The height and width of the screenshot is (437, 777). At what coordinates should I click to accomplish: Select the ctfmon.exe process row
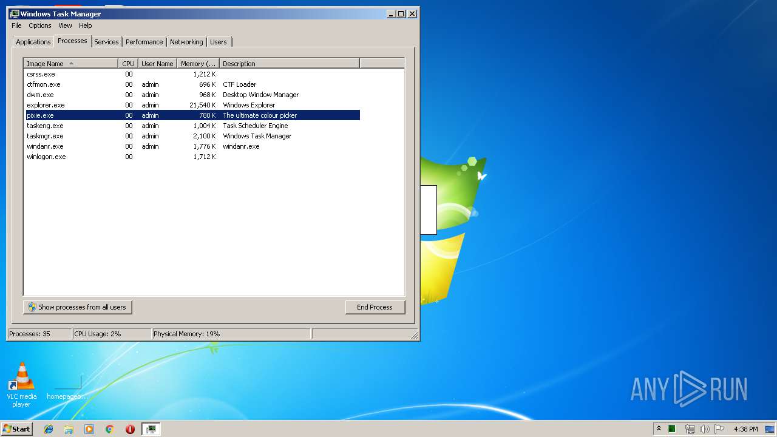pos(192,84)
